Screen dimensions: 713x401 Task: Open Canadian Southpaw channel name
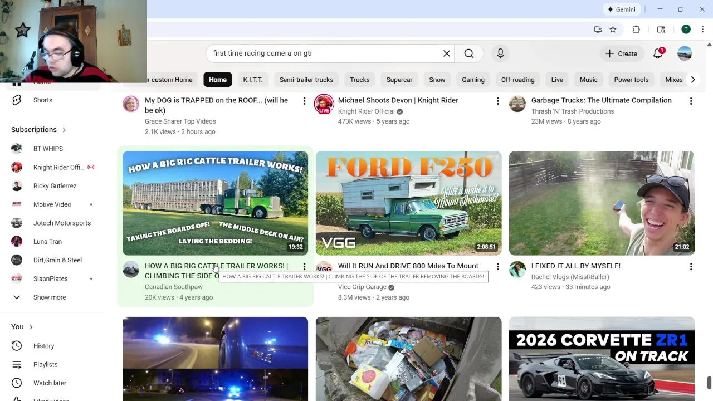174,287
